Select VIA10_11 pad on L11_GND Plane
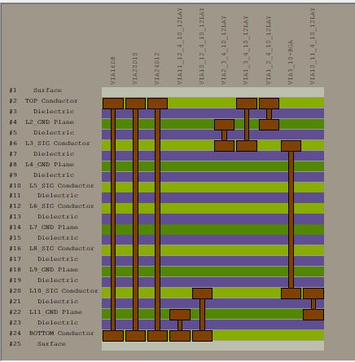Image resolution: width=355 pixels, height=362 pixels. click(x=313, y=315)
